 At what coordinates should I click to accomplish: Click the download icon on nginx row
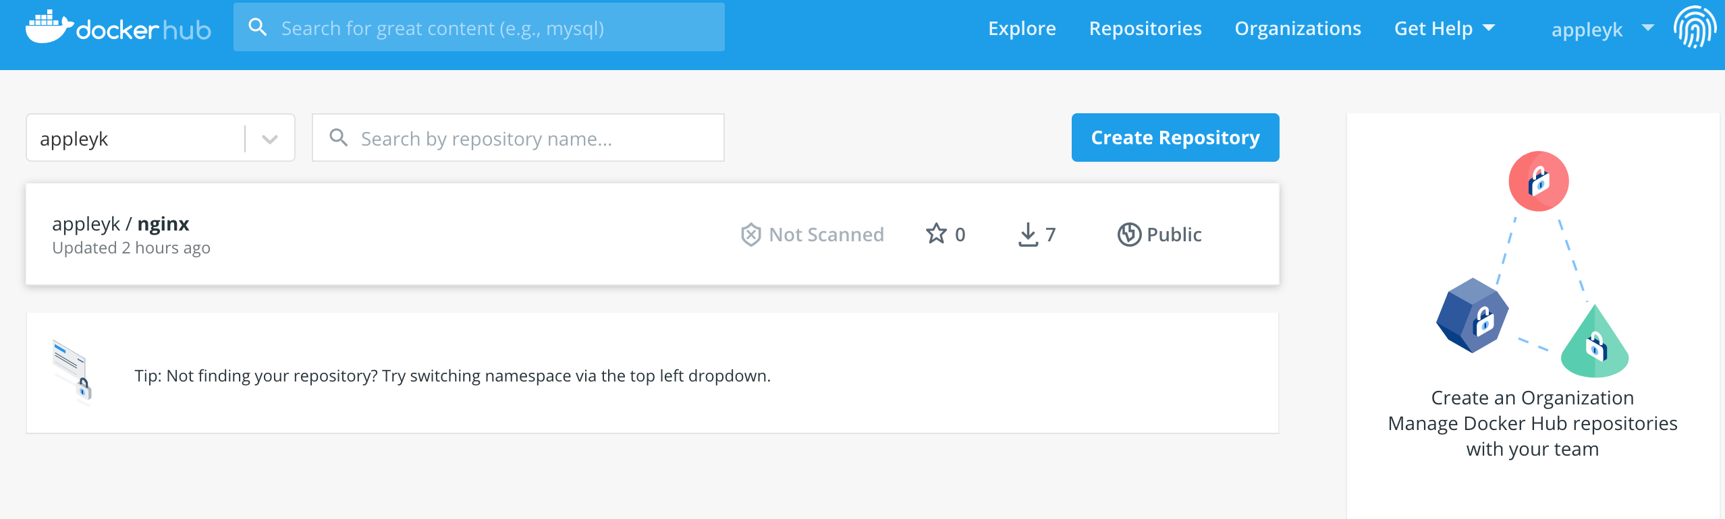[x=1028, y=235]
